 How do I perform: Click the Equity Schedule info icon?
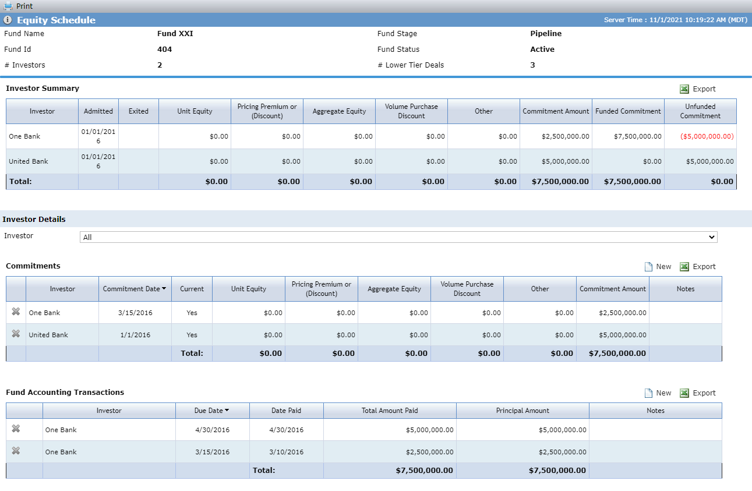coord(8,20)
